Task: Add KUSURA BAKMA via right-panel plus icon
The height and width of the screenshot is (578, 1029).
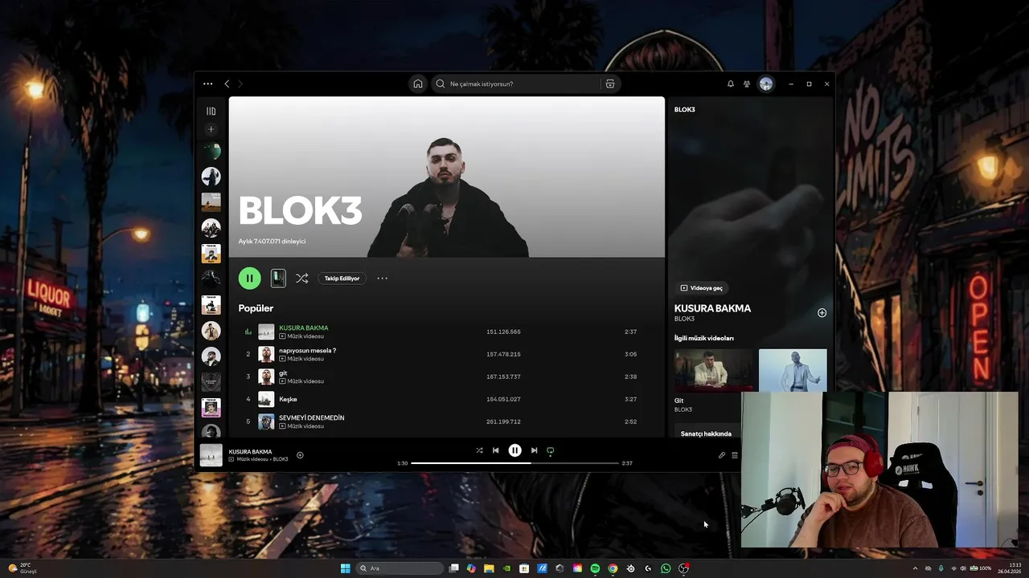Action: click(x=822, y=313)
